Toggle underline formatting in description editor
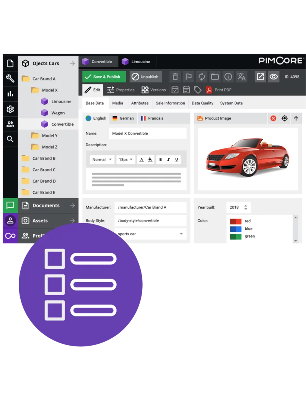This screenshot has width=306, height=408. (176, 160)
